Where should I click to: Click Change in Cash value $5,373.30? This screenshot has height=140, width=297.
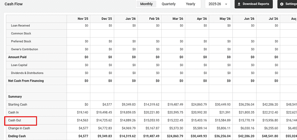pos(176,128)
